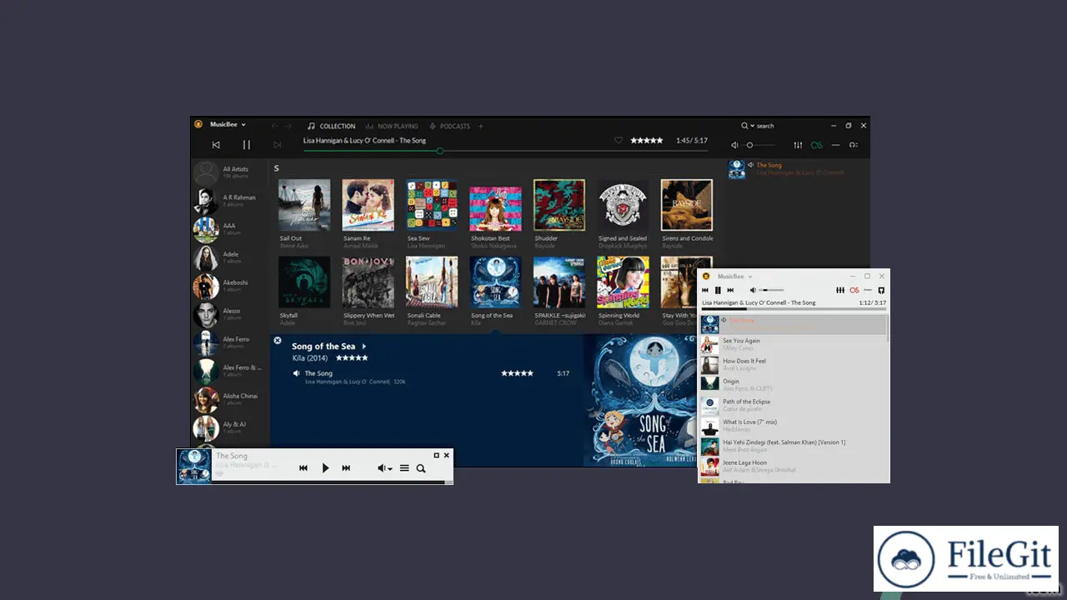Click The Song track row in album panel

[431, 377]
